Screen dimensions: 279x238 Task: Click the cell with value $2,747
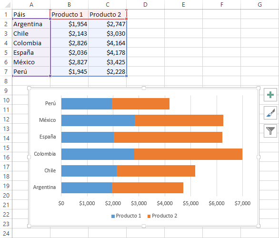108,24
